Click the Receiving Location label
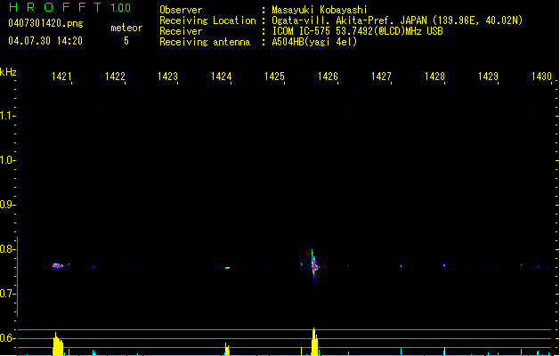 tap(207, 20)
